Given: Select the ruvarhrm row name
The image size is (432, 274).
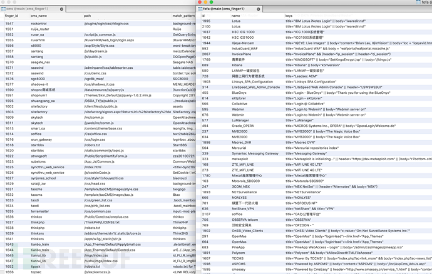Looking at the screenshot, I should (38, 40).
